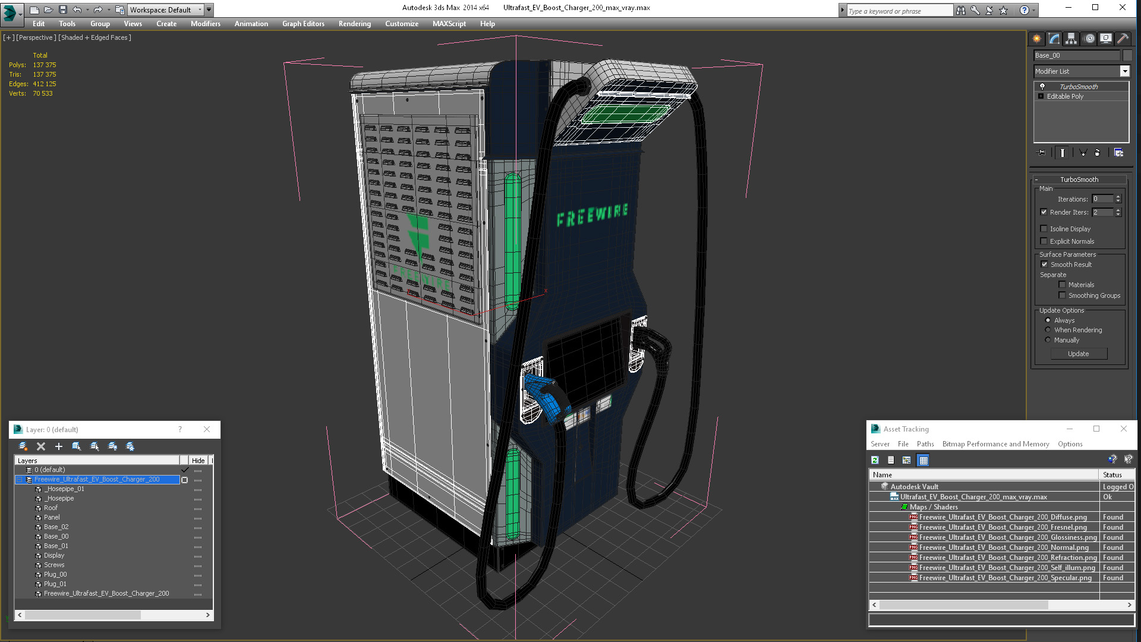
Task: Open the MAXScript menu
Action: pos(449,24)
